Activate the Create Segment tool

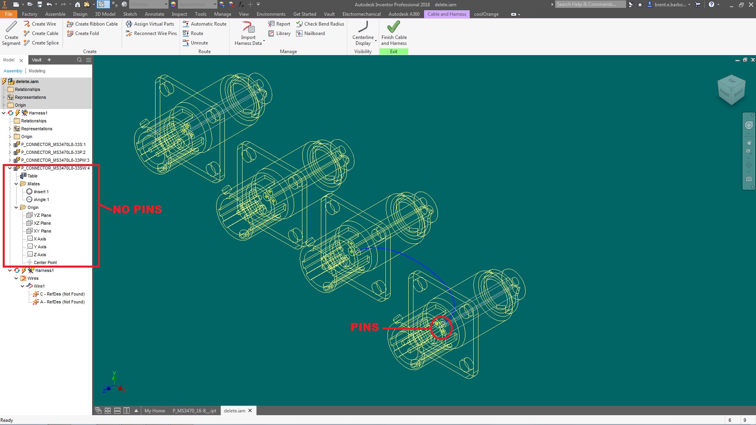(11, 33)
